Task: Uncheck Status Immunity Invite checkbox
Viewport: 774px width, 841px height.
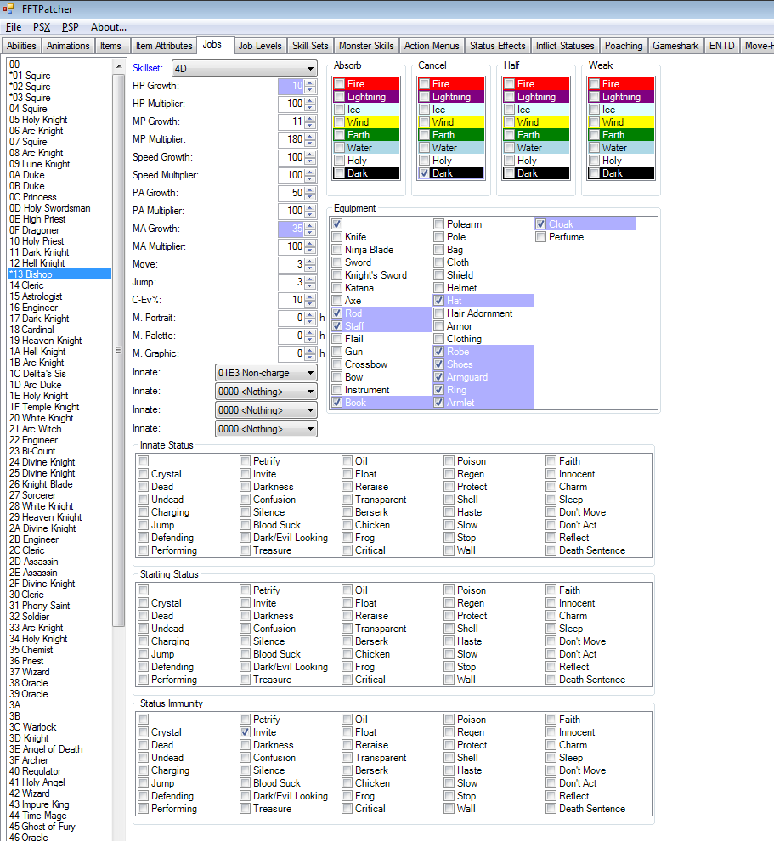Action: (246, 732)
